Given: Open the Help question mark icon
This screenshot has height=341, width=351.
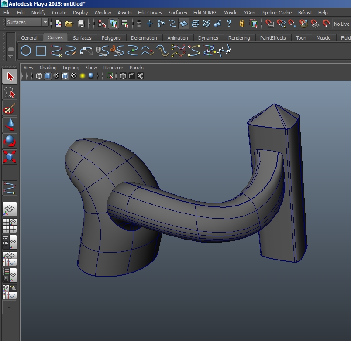Looking at the screenshot, I should coord(229,24).
